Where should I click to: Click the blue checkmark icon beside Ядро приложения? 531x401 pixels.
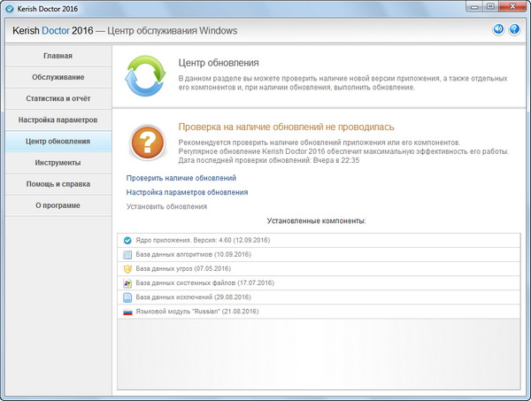pos(127,241)
